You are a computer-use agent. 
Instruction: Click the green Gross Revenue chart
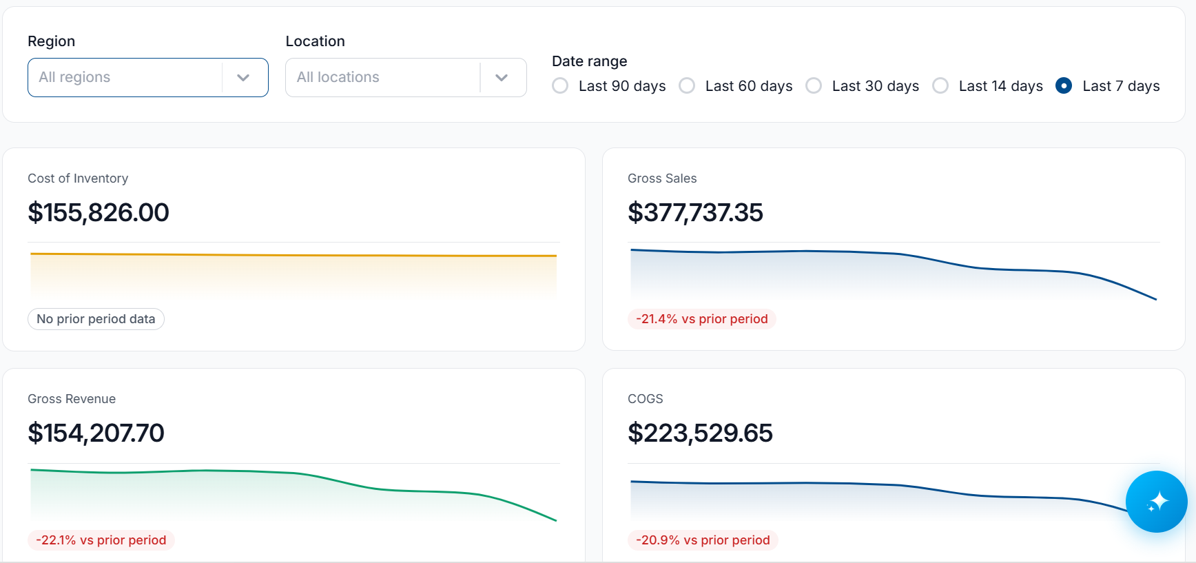(293, 495)
